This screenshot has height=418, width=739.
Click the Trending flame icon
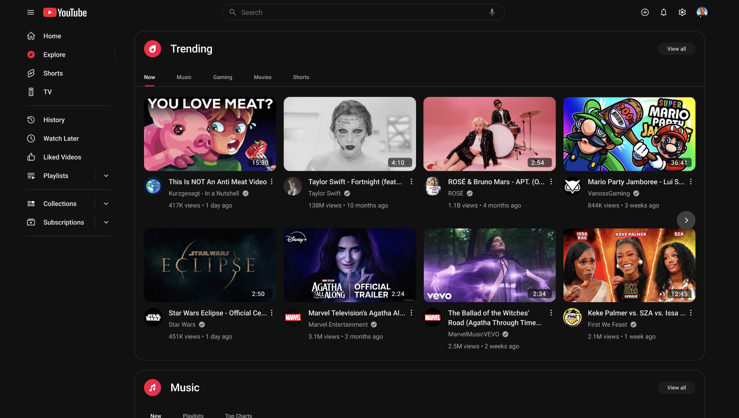pos(152,48)
